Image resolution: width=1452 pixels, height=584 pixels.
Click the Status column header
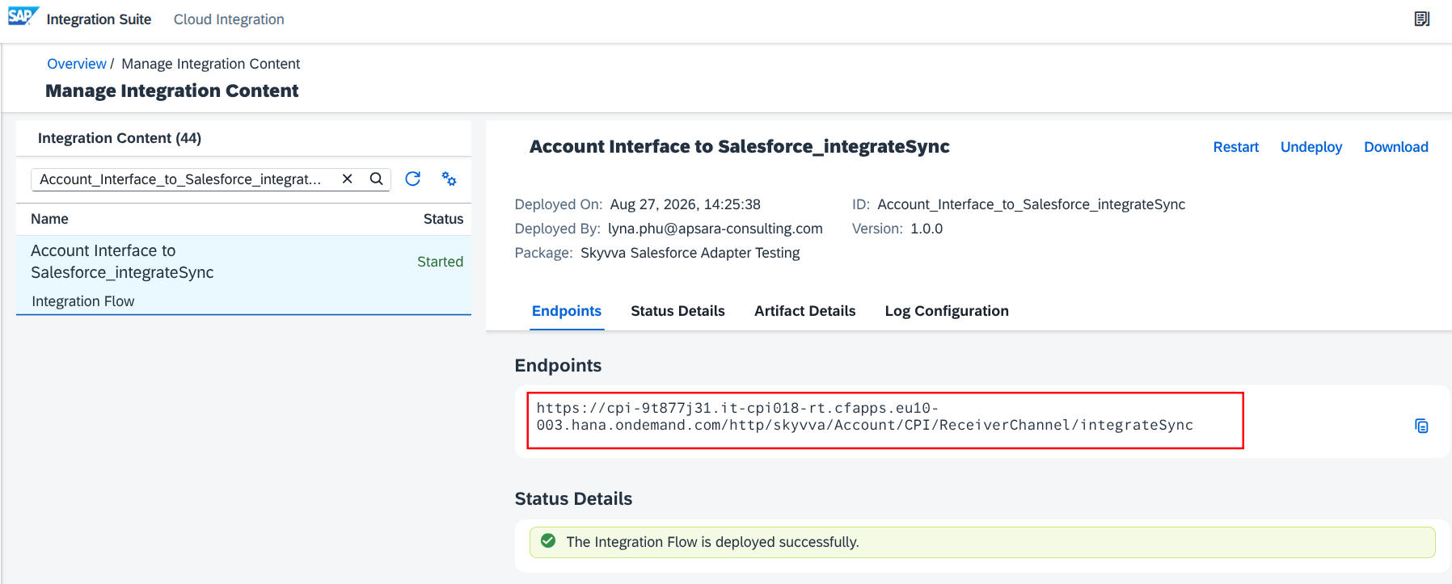point(443,219)
